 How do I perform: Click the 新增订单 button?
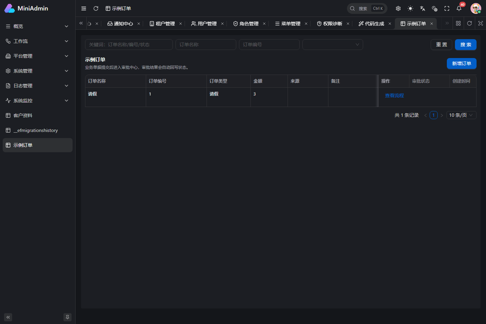pyautogui.click(x=462, y=63)
